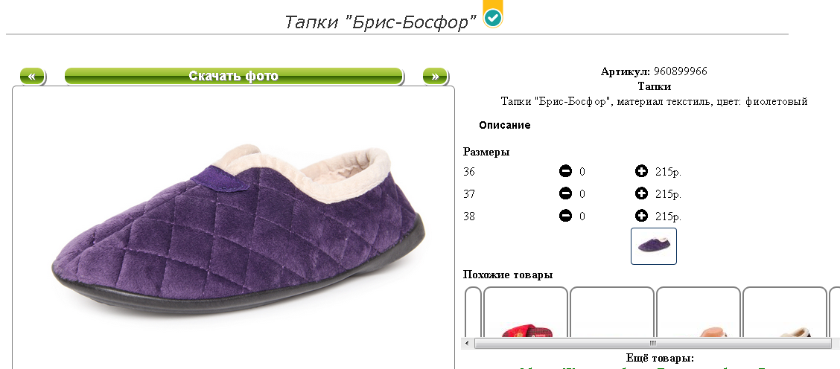
Task: Increase quantity for size 36
Action: 641,171
